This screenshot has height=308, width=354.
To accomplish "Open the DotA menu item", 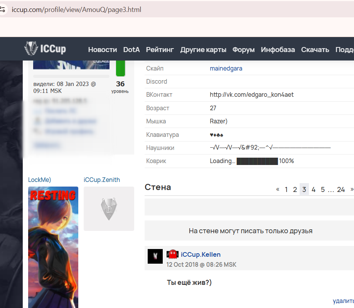I will point(131,50).
